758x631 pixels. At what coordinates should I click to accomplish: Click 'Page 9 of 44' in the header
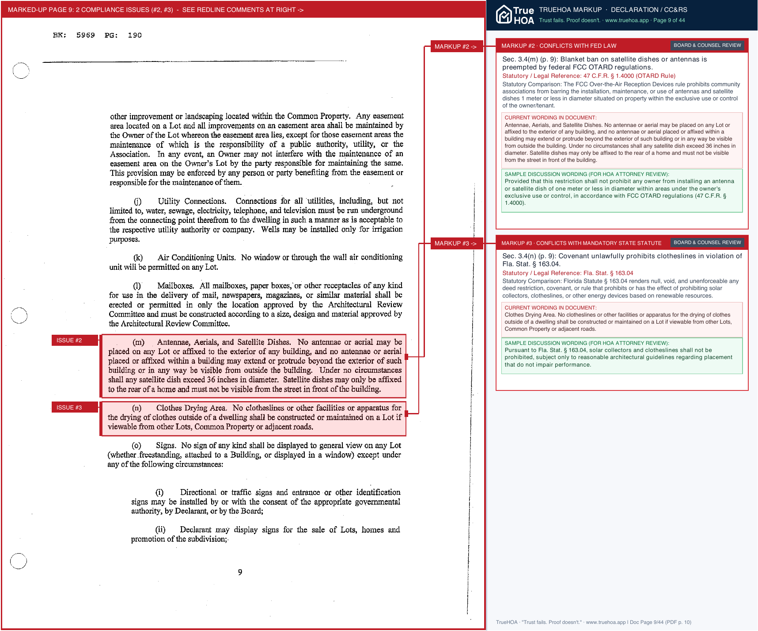(669, 20)
